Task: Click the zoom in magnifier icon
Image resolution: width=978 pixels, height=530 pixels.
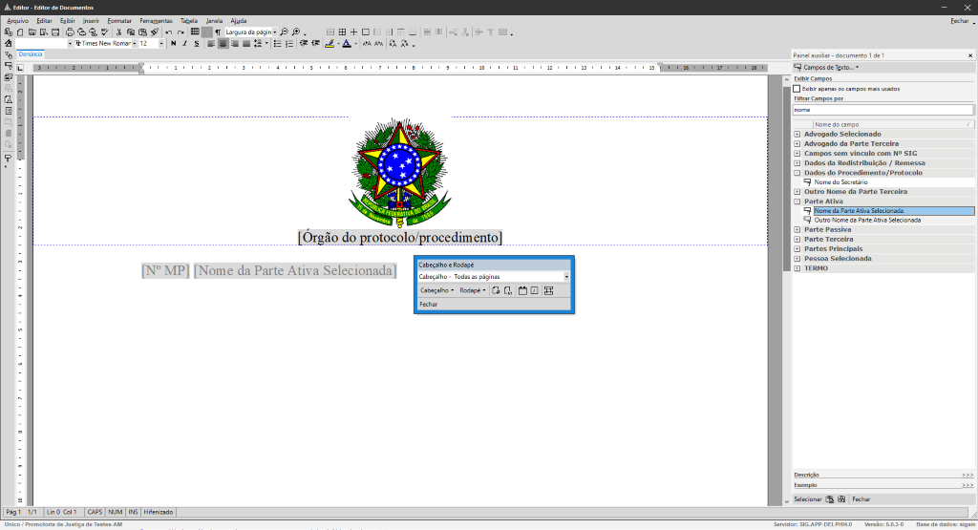Action: (296, 32)
